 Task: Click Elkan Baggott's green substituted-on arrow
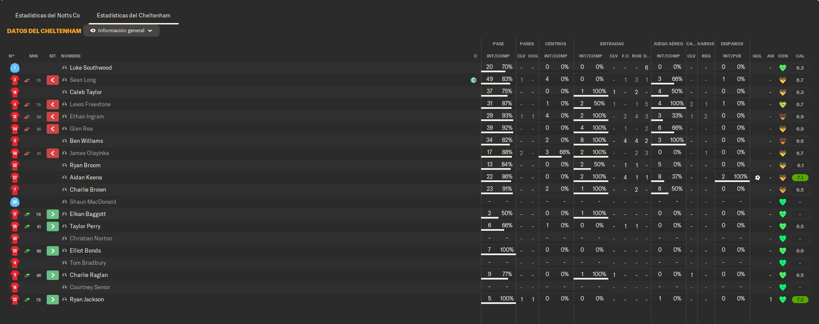pyautogui.click(x=53, y=214)
